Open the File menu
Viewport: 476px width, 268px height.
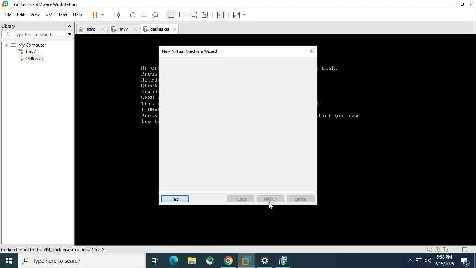(8, 15)
